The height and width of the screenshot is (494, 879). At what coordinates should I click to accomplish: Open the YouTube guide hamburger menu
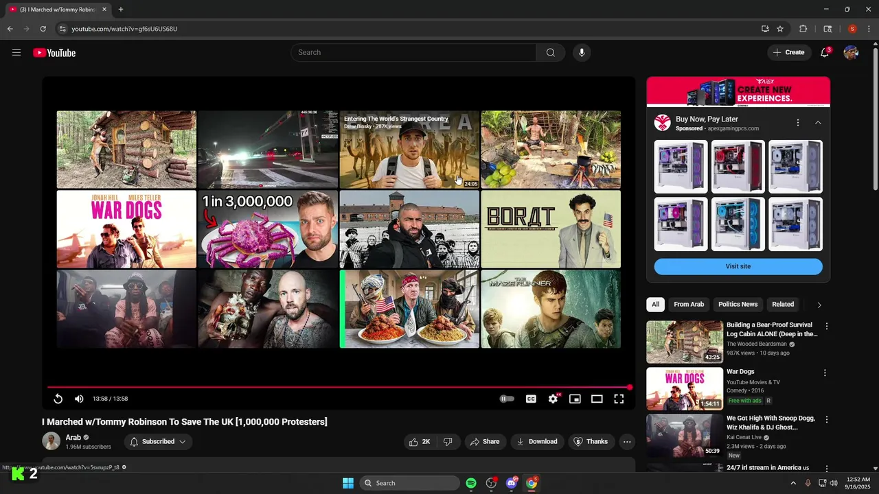tap(16, 53)
